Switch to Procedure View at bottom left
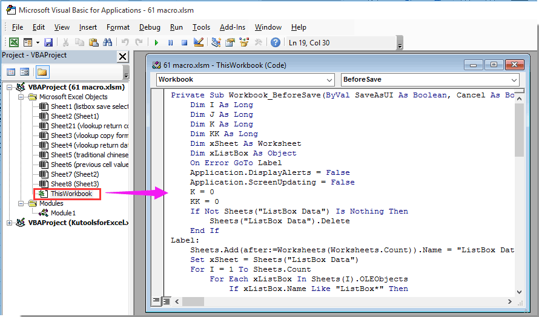 click(157, 301)
